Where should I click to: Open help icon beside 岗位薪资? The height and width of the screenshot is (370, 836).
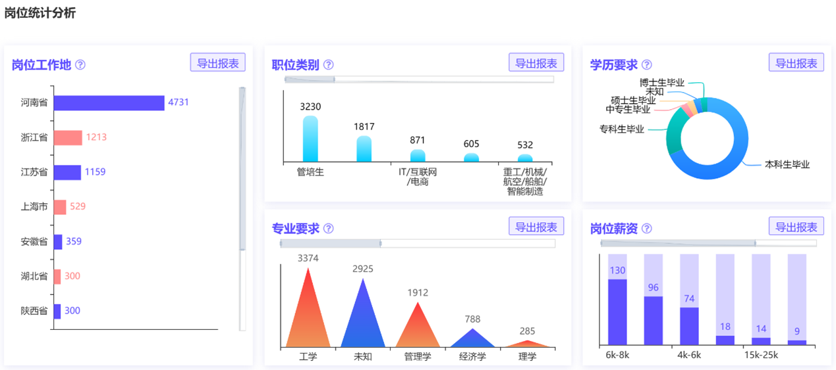point(646,229)
